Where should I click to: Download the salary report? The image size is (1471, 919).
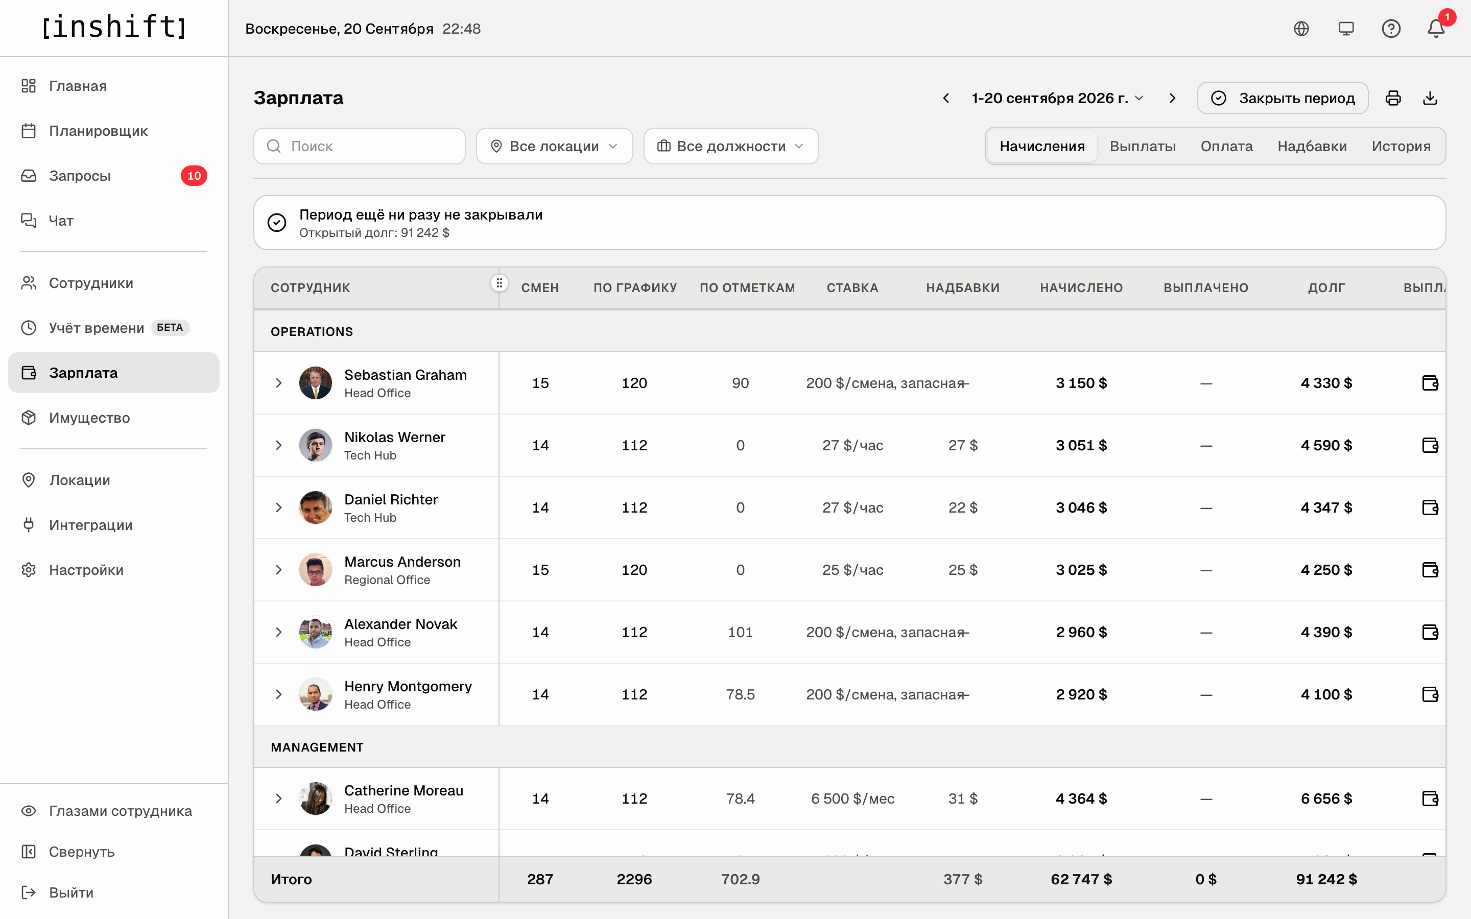pyautogui.click(x=1430, y=98)
